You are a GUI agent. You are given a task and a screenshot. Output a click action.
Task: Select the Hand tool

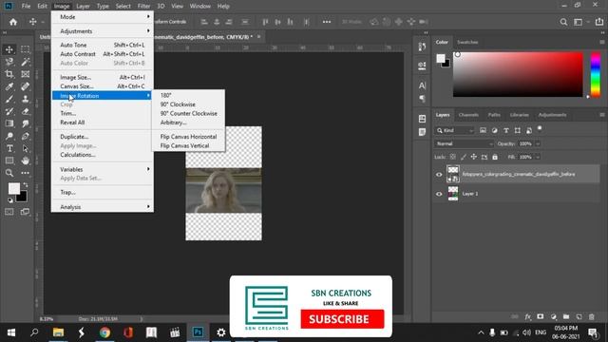point(26,161)
